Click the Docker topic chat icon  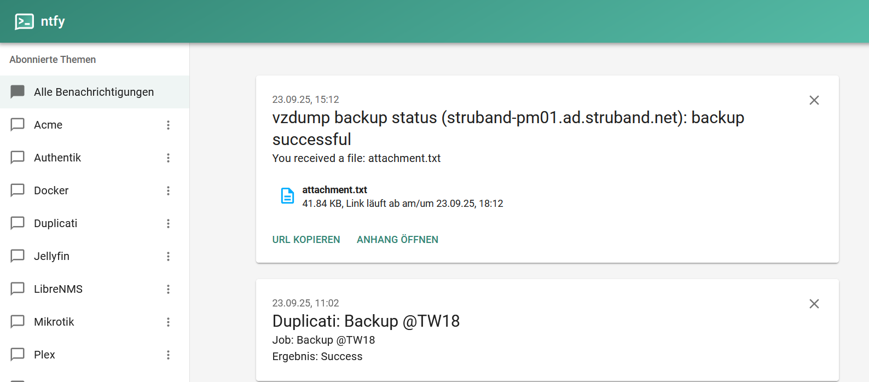tap(18, 190)
